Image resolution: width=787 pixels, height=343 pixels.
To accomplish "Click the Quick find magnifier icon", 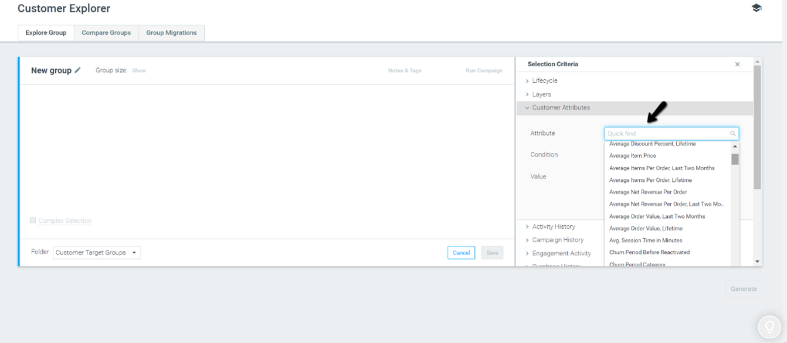I will click(x=733, y=134).
